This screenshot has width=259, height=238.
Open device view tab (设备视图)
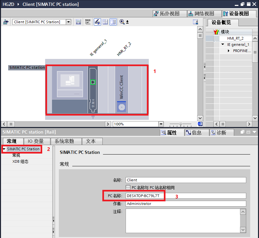point(239,13)
